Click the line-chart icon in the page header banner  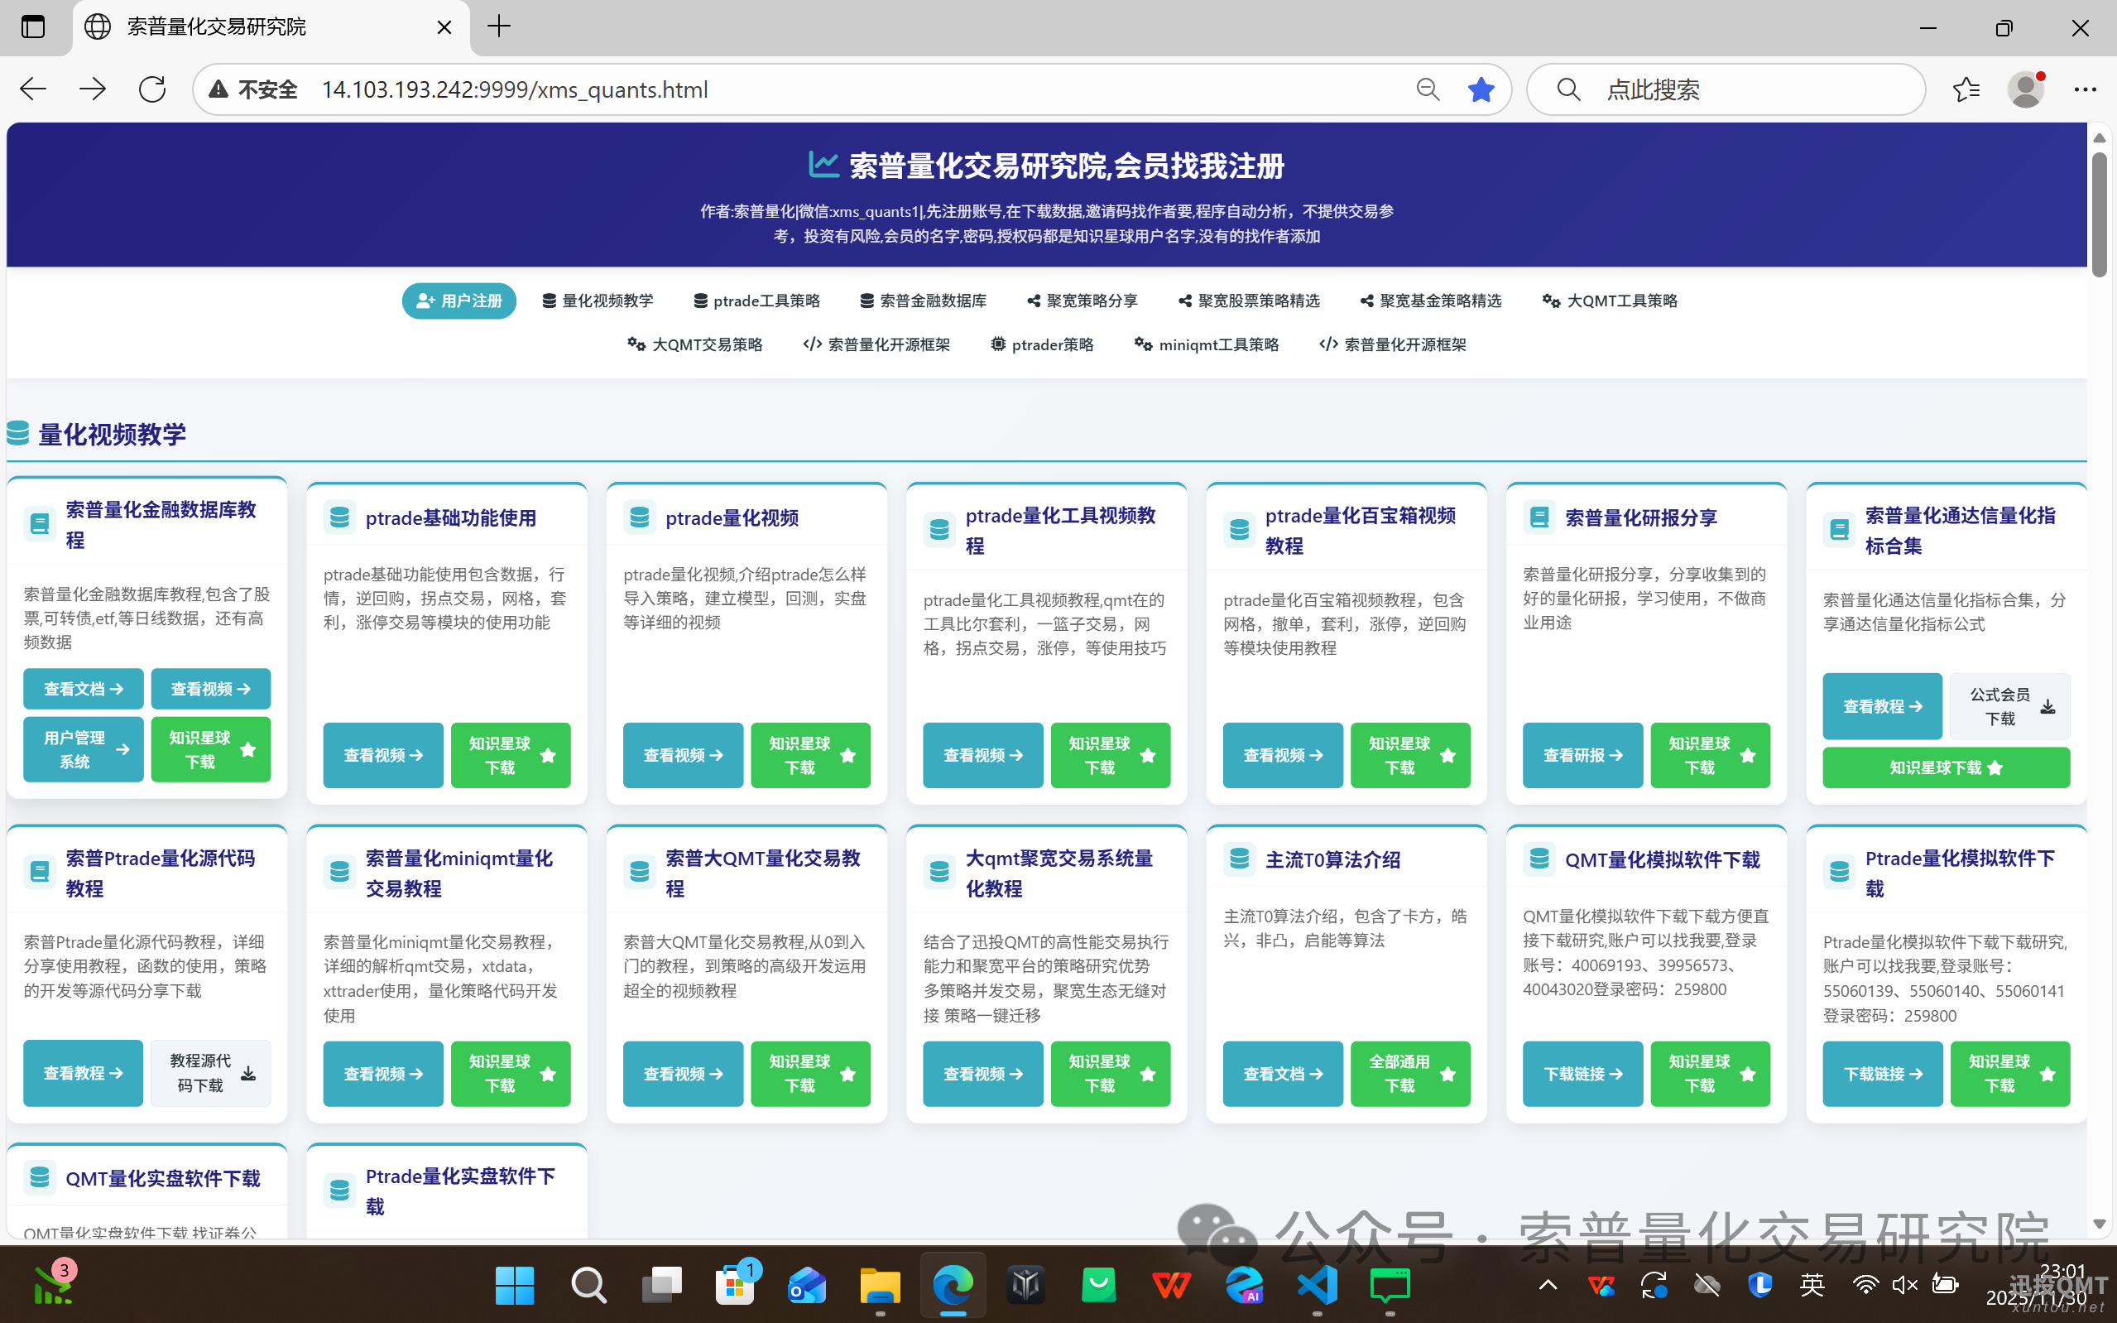pyautogui.click(x=823, y=164)
